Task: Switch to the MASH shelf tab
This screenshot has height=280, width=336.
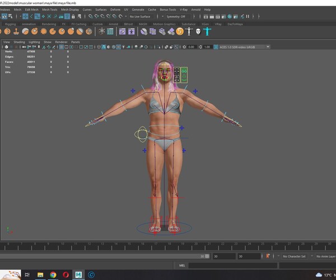Action: [x=143, y=24]
